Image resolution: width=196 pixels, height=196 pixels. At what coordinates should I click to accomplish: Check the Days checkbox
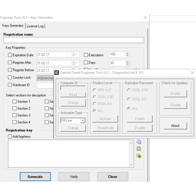86,62
